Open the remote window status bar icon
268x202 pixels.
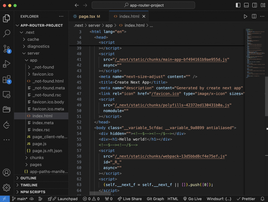pyautogui.click(x=5, y=199)
